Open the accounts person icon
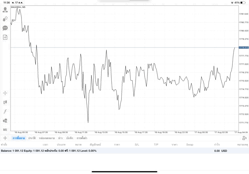 tap(5, 10)
